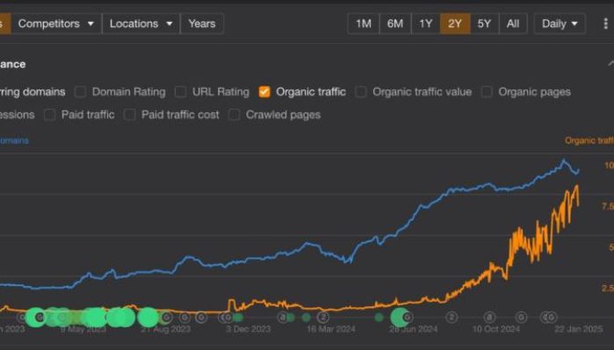Click the '2' marker between Jun and Oct 2024
Image resolution: width=614 pixels, height=350 pixels.
click(451, 318)
